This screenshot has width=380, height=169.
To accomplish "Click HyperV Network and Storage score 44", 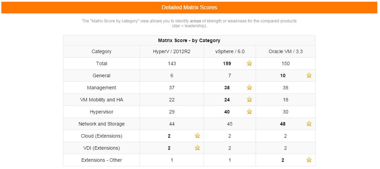I will pos(172,124).
